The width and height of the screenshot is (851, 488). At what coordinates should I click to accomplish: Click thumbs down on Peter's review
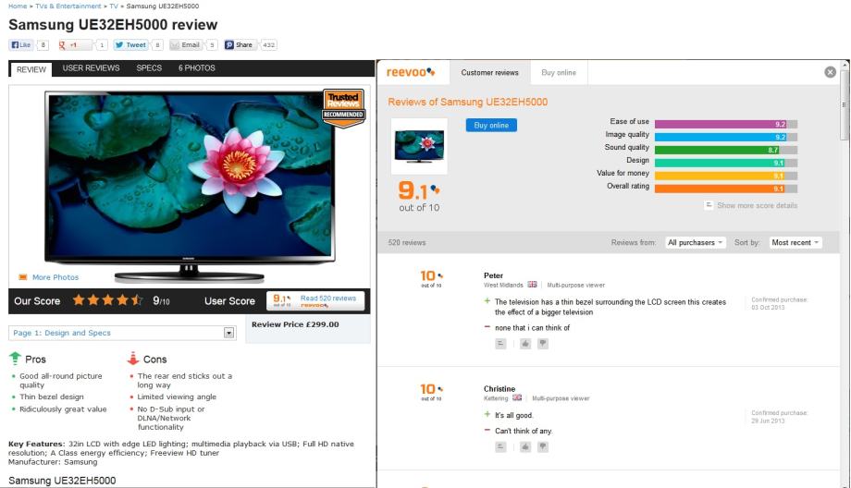(543, 344)
